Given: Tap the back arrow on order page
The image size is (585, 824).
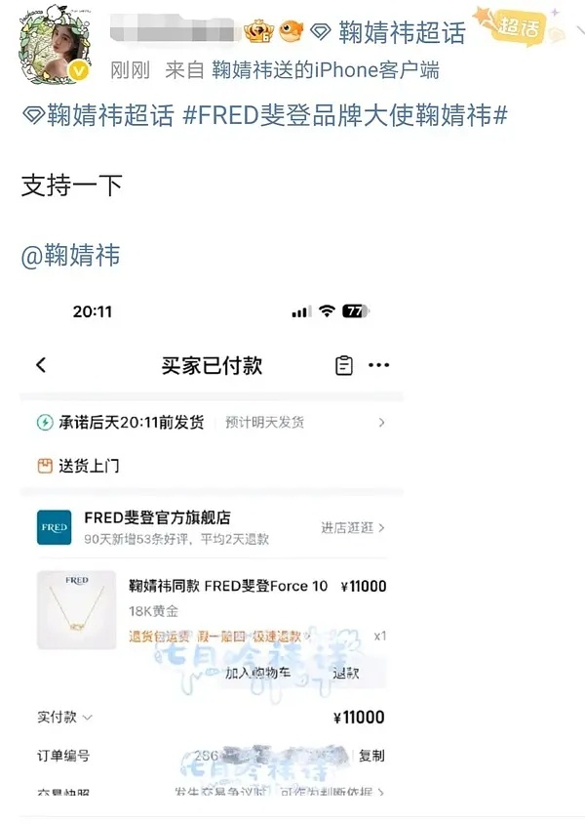Looking at the screenshot, I should click(42, 365).
